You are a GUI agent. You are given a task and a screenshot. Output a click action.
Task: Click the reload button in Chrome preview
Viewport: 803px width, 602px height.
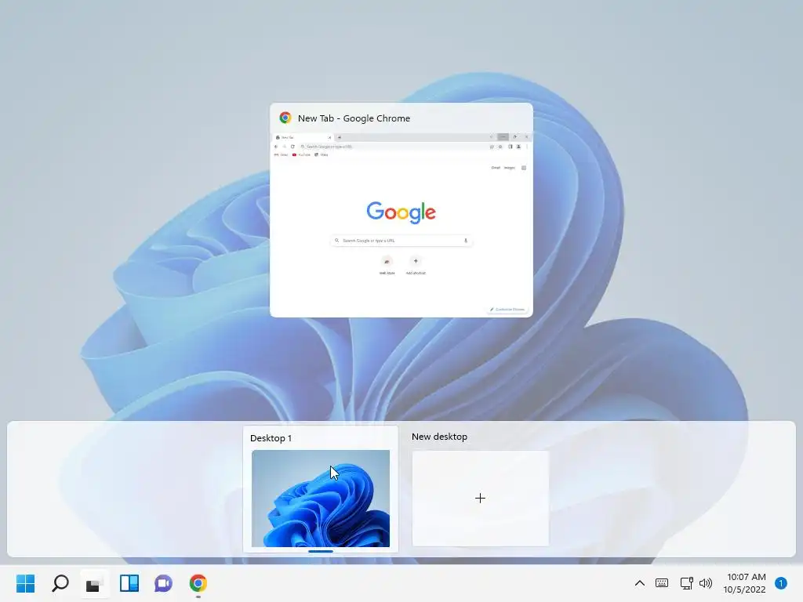292,147
